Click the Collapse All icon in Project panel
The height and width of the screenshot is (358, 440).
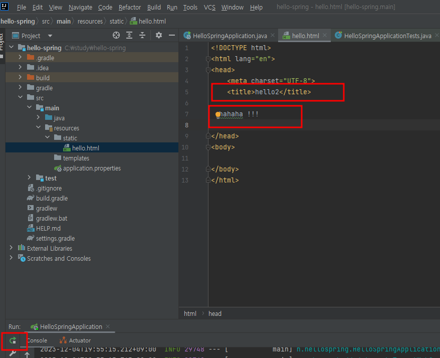pos(142,36)
